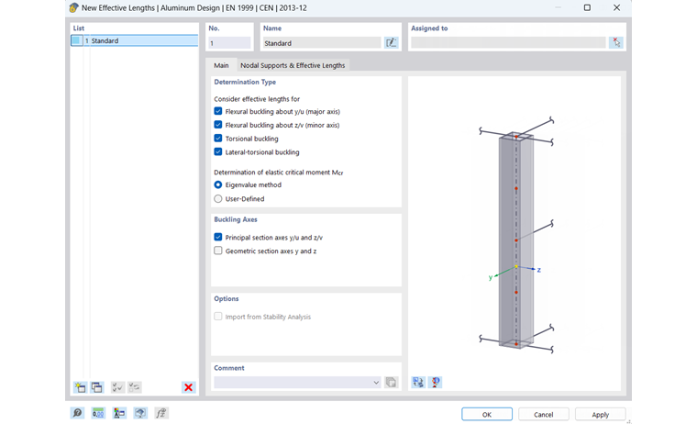697x424 pixels.
Task: Click the Apply button
Action: point(600,414)
